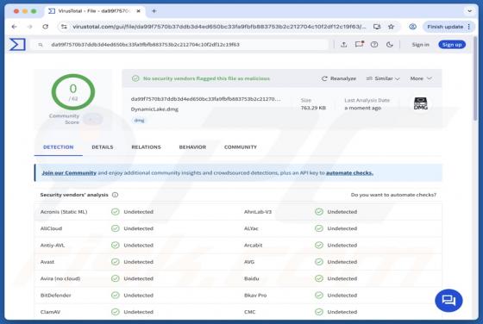Click the browser forward arrow

tap(30, 27)
